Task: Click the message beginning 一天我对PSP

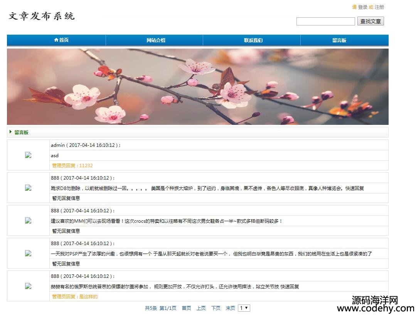Action: (211, 254)
